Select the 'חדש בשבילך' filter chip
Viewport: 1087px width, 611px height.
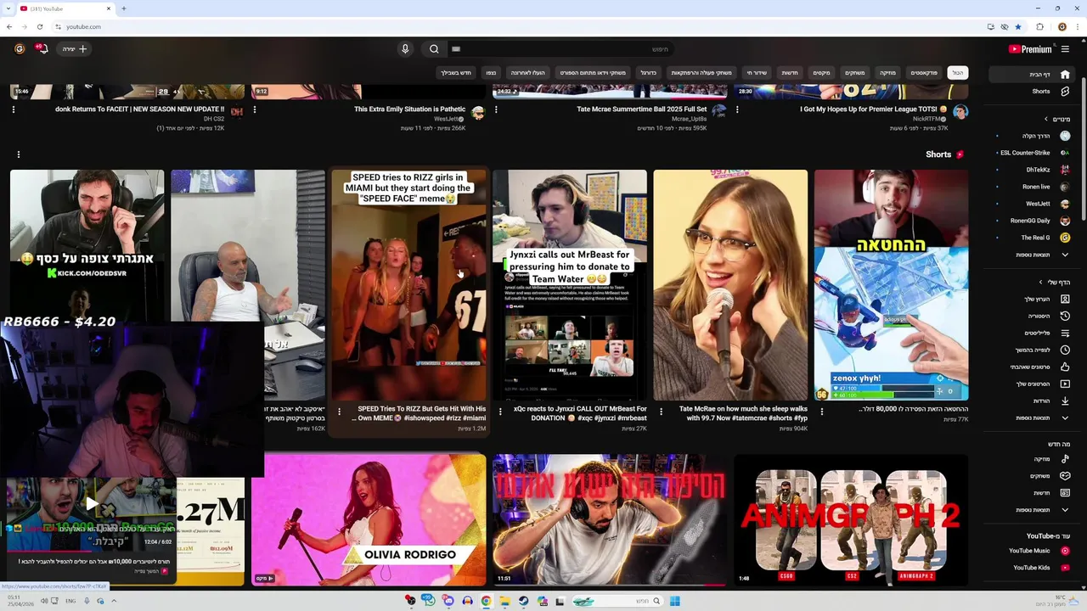456,73
